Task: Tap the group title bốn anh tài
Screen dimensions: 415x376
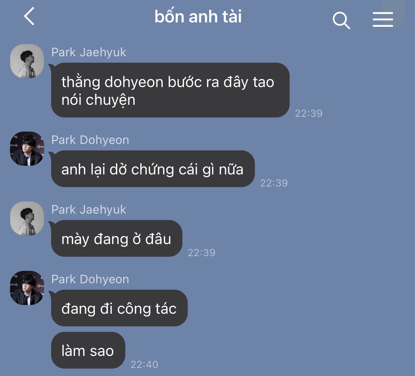Action: [198, 17]
